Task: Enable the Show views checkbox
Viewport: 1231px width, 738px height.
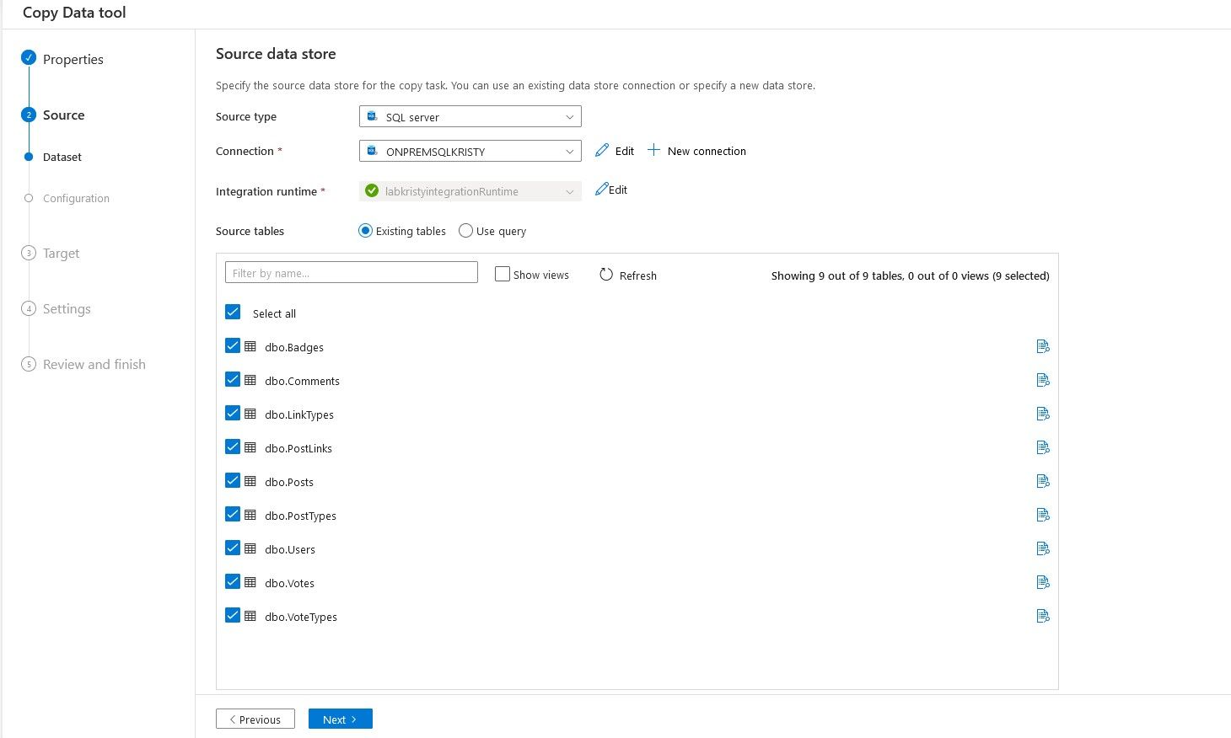Action: click(503, 275)
